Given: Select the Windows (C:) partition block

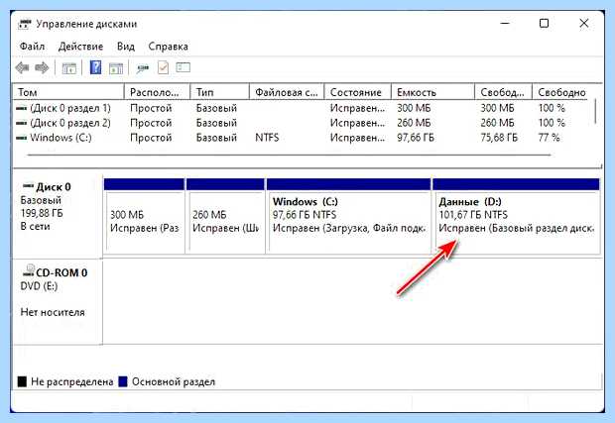Looking at the screenshot, I should click(349, 216).
